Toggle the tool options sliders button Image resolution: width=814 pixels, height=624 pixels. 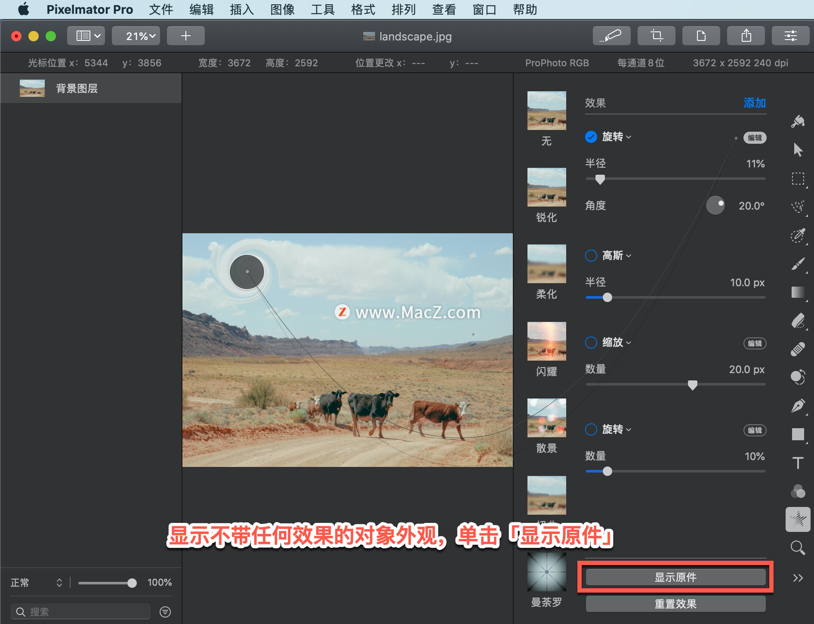tap(790, 36)
